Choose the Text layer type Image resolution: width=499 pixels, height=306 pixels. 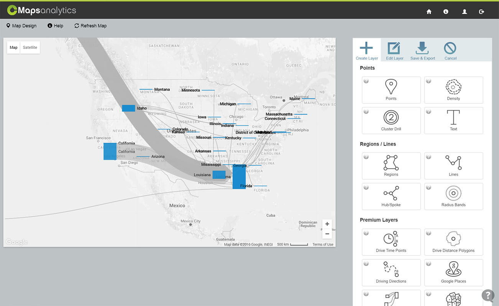453,120
